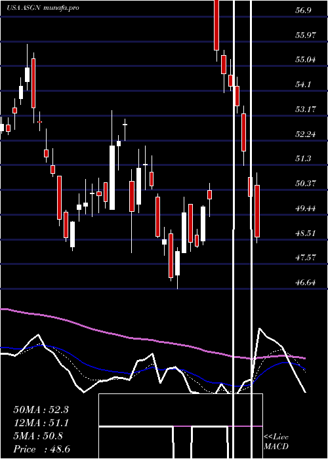Click the '50MA : 52.3' readout
Viewport: 328px width, 459px height.
(41, 410)
